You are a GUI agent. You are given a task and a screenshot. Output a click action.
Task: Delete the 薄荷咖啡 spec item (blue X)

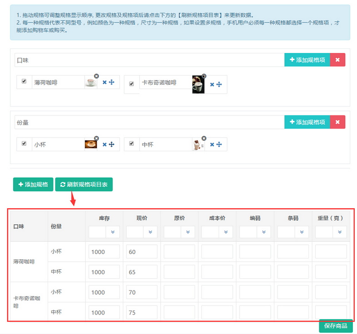point(104,82)
